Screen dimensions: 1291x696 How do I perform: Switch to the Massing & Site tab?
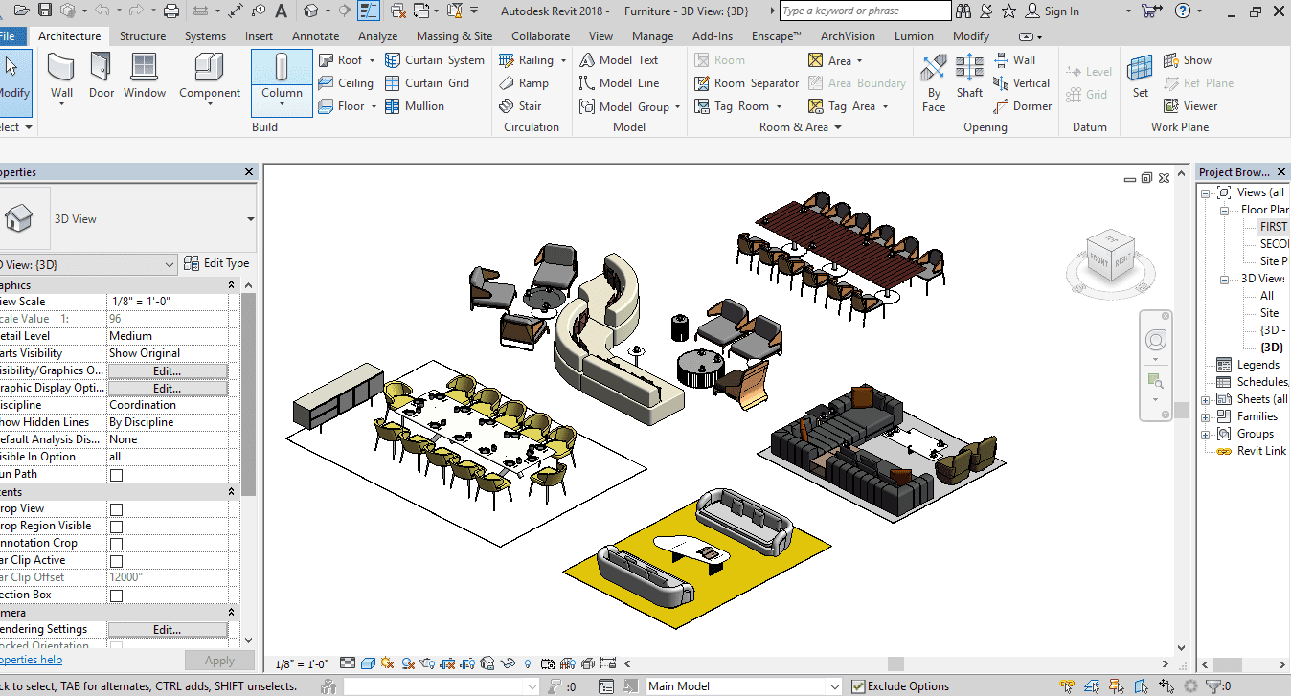pos(454,36)
